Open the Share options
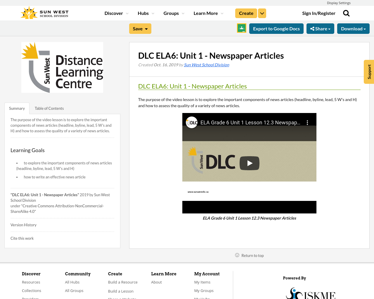The height and width of the screenshot is (299, 374). [x=320, y=28]
